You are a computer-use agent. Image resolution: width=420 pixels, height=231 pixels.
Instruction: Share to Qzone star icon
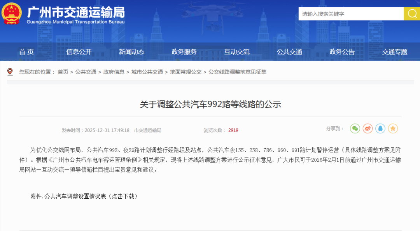tap(393, 128)
